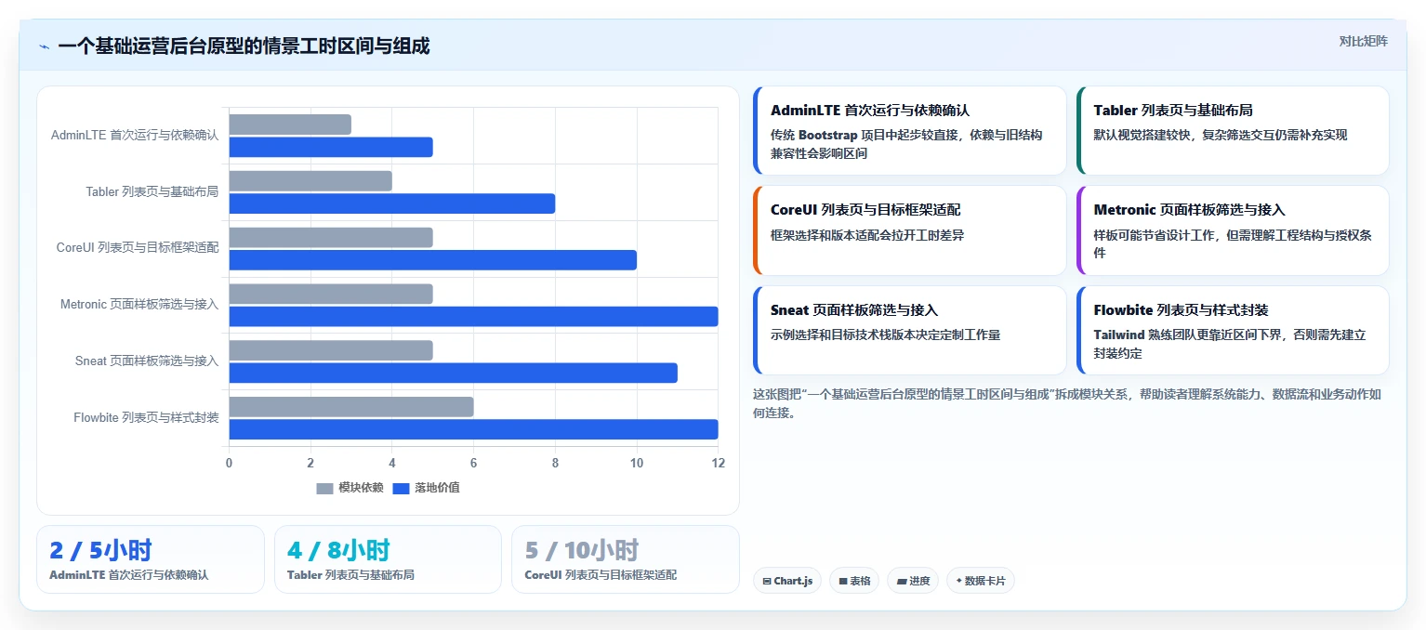Select the Chart.js tag chip
This screenshot has width=1426, height=630.
click(x=786, y=581)
